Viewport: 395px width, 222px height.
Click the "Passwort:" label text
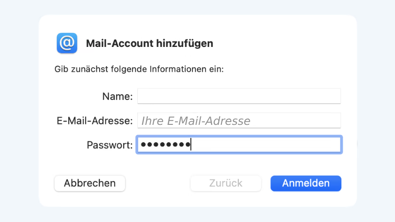[110, 145]
